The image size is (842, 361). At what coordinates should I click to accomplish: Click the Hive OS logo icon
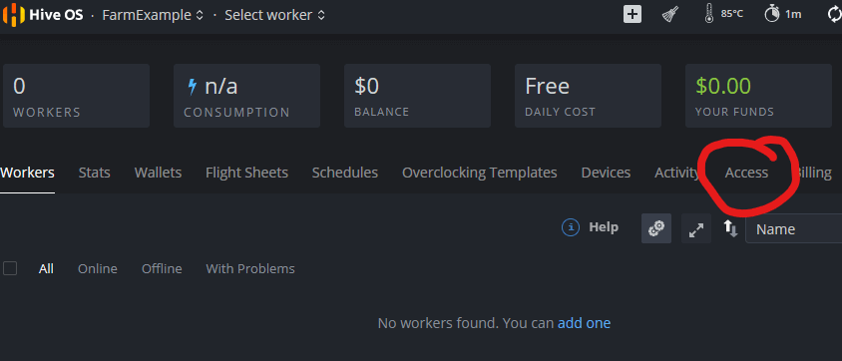tap(14, 15)
